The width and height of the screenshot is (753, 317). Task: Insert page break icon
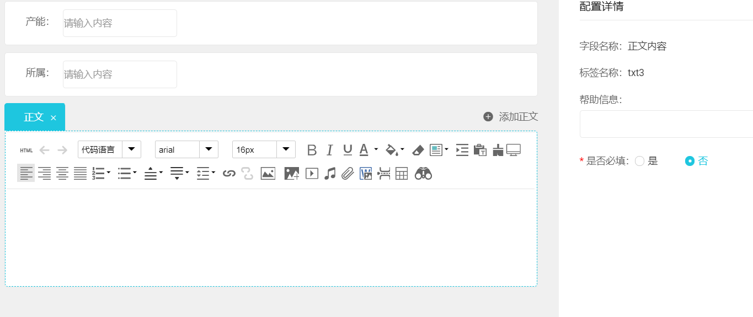tap(383, 174)
